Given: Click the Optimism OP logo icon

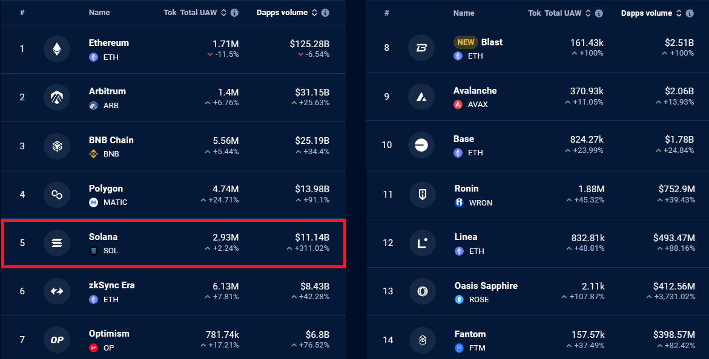Looking at the screenshot, I should point(57,340).
